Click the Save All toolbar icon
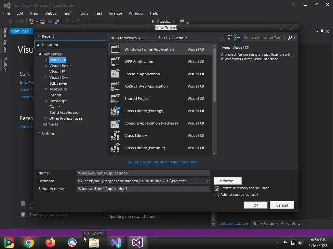 coord(57,21)
